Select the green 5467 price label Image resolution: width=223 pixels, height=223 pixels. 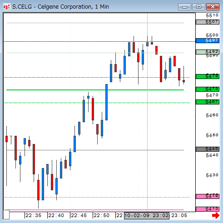pos(208,102)
